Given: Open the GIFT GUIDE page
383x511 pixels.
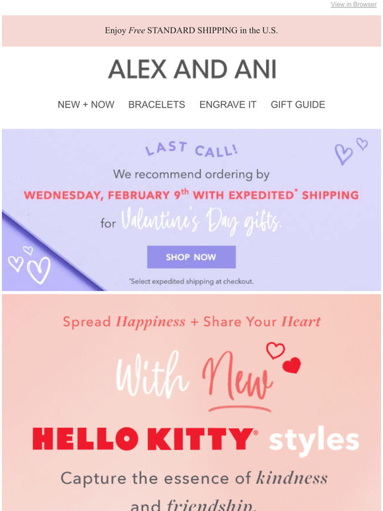Looking at the screenshot, I should (x=298, y=104).
